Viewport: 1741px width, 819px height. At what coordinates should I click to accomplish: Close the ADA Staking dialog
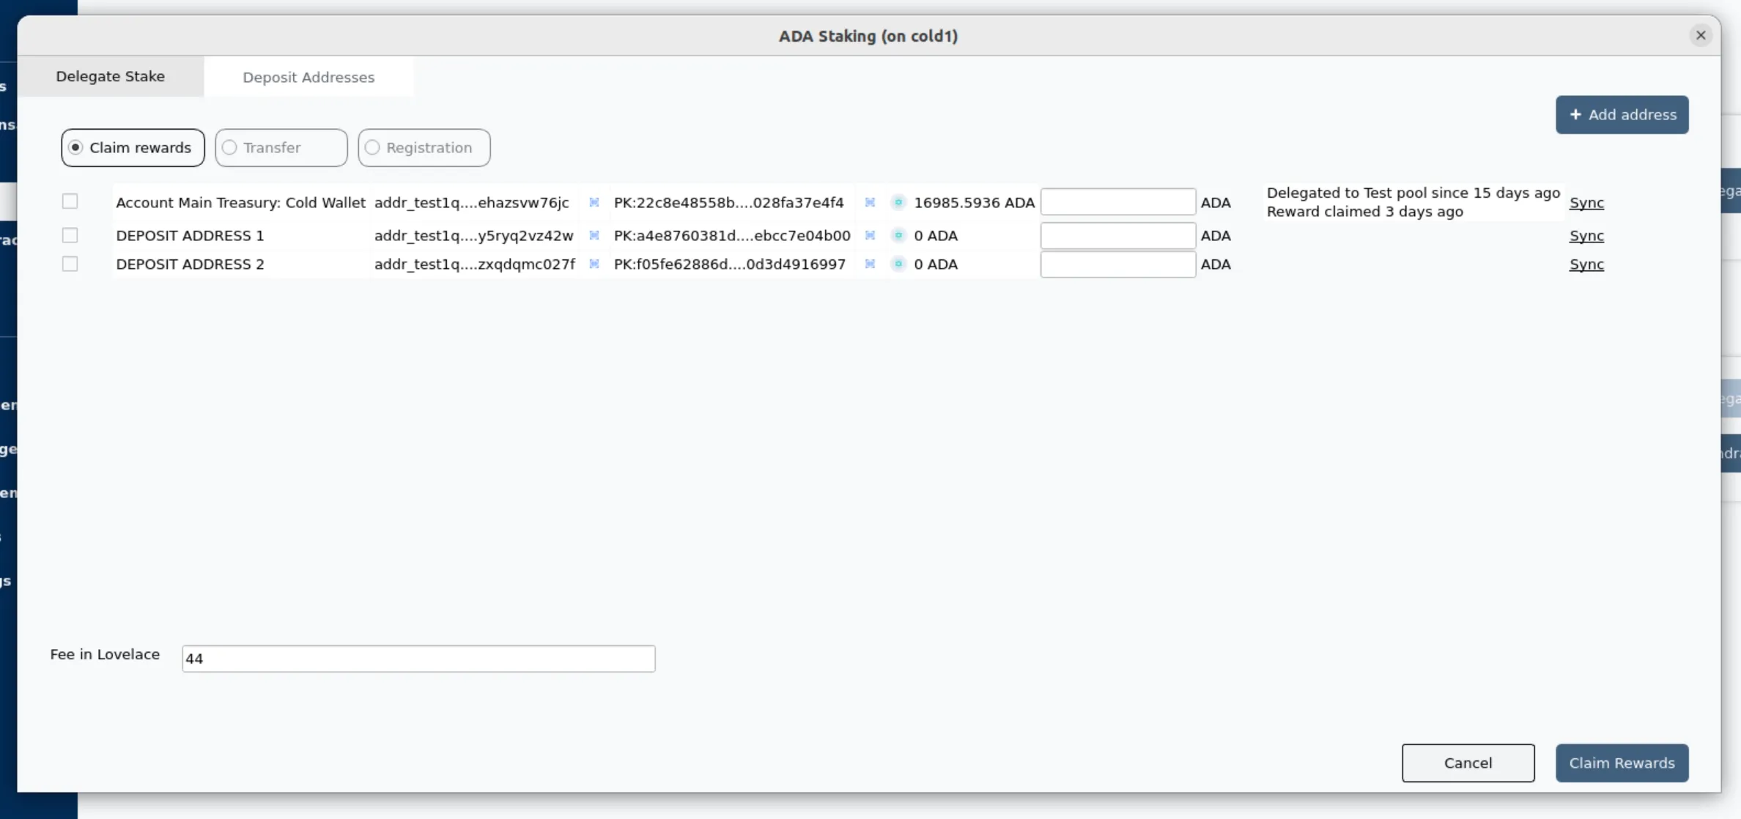click(1701, 35)
